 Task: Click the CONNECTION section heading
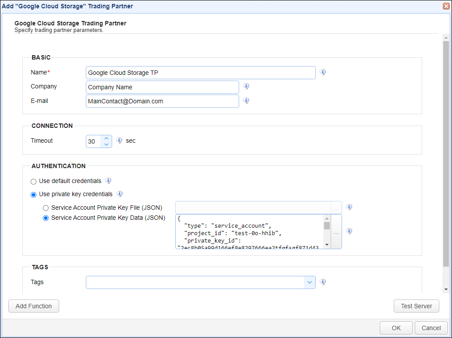pyautogui.click(x=52, y=126)
